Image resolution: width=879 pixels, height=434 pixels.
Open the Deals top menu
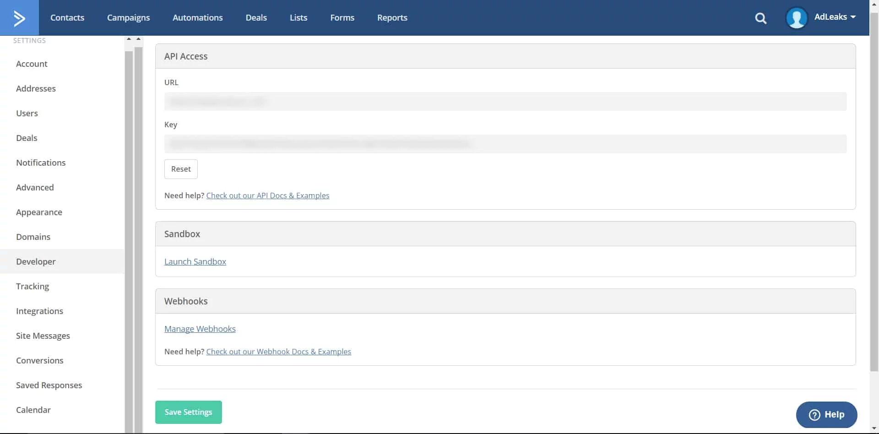[x=256, y=17]
